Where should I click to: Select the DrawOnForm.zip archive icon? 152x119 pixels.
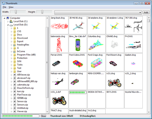15,88
